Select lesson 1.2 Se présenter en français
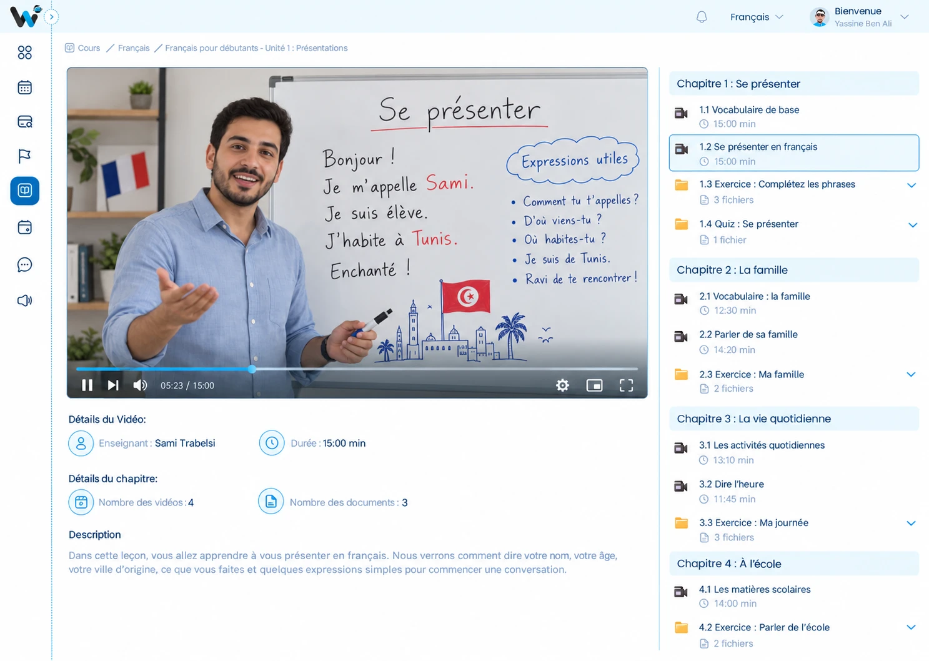Image resolution: width=929 pixels, height=661 pixels. [x=794, y=153]
